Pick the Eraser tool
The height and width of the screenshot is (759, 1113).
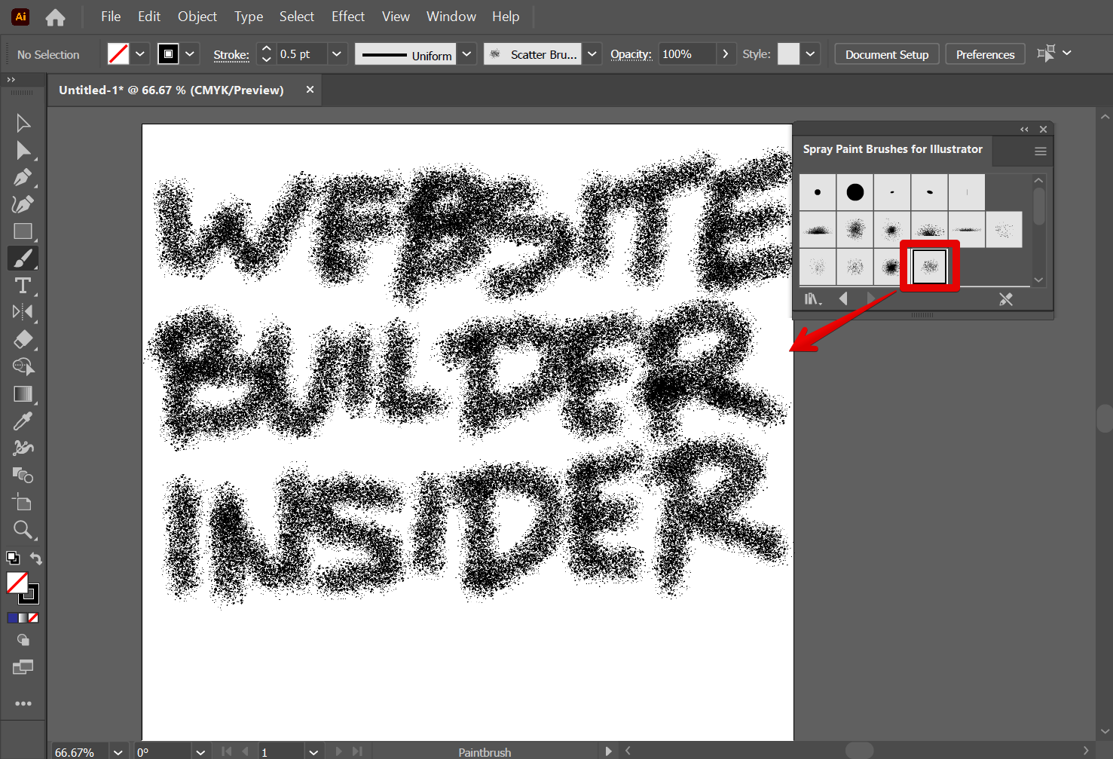tap(23, 340)
